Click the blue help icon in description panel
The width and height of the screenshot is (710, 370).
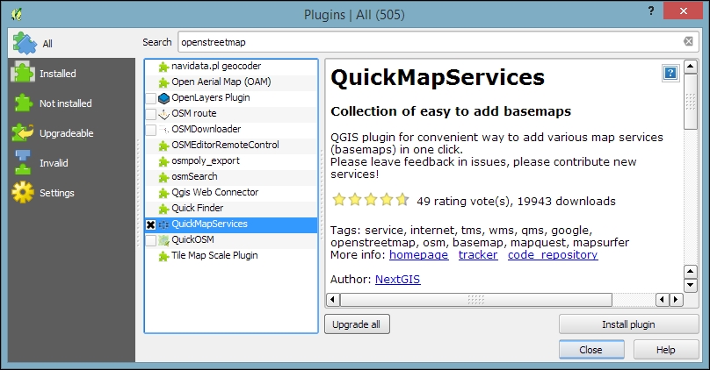(x=670, y=73)
